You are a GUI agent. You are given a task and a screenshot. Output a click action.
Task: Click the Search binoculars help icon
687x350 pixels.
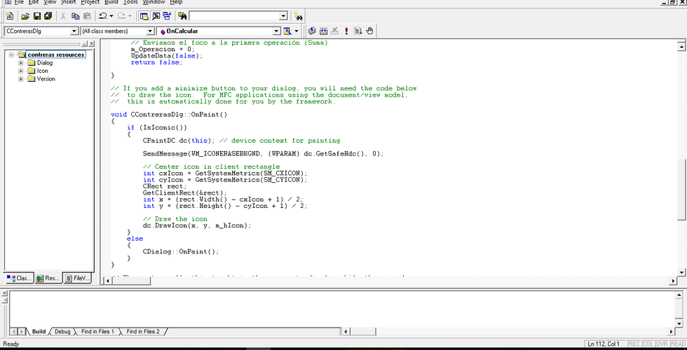pos(299,17)
